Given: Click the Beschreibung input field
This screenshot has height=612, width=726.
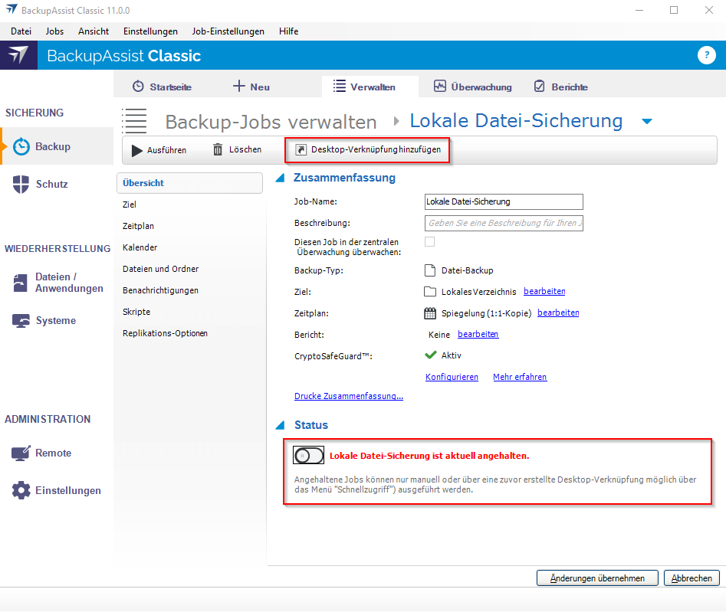Looking at the screenshot, I should pos(504,223).
